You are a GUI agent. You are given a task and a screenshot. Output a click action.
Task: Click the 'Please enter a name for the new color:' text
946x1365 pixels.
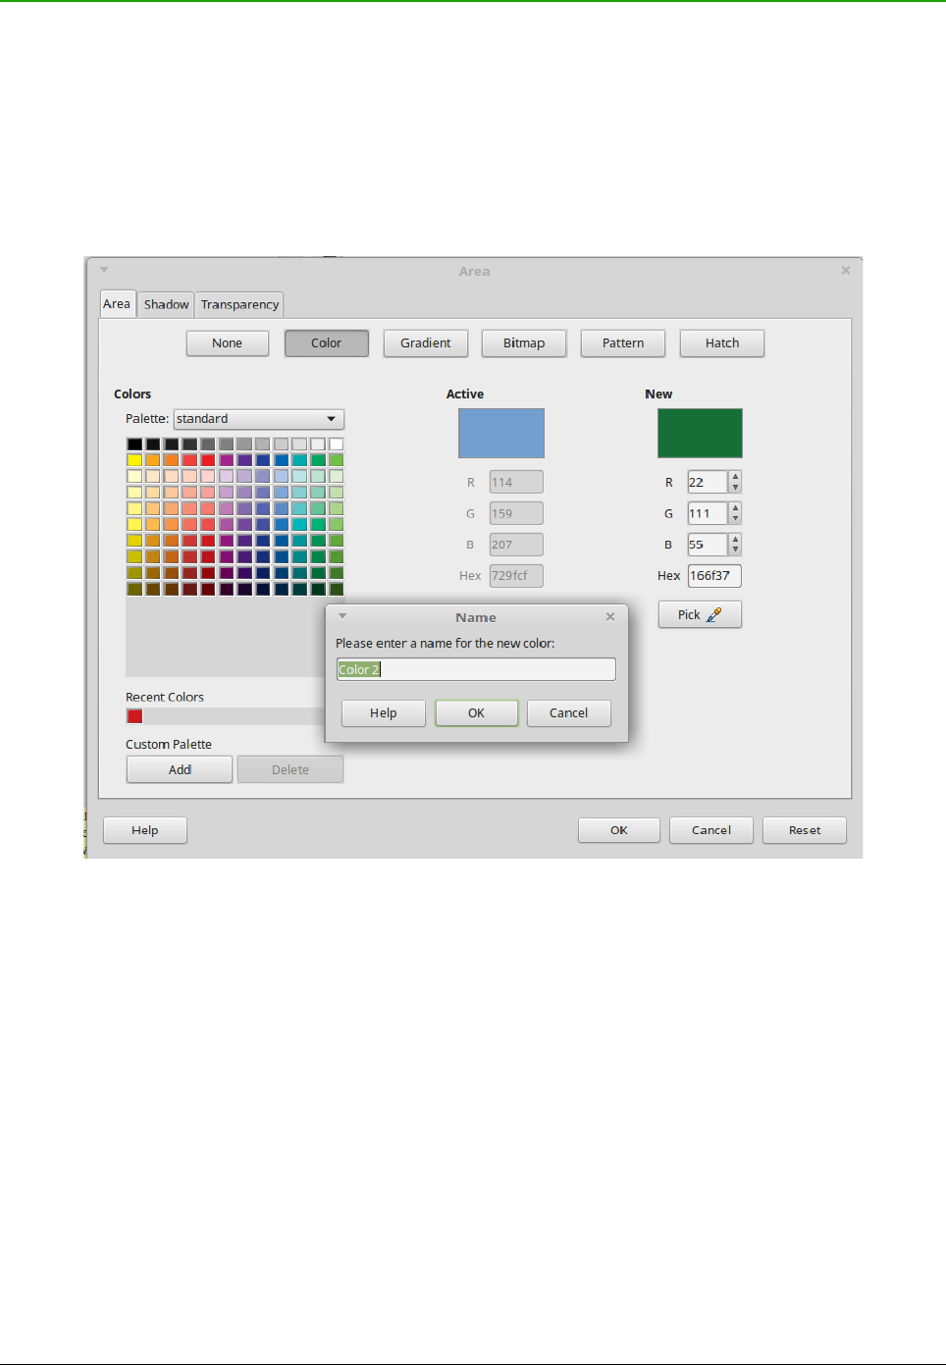pos(446,644)
